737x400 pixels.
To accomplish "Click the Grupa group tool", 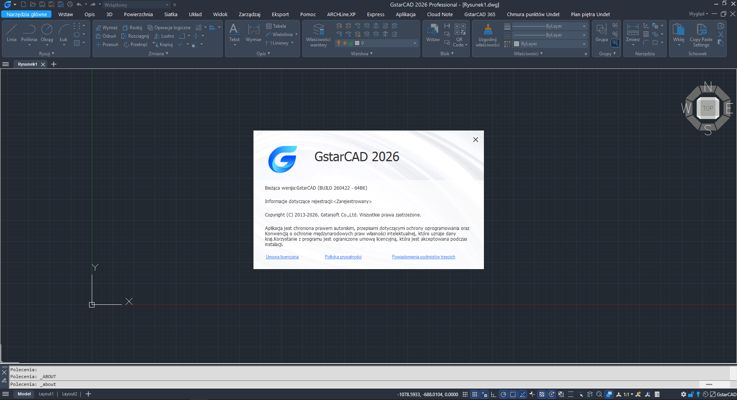I will pyautogui.click(x=601, y=33).
